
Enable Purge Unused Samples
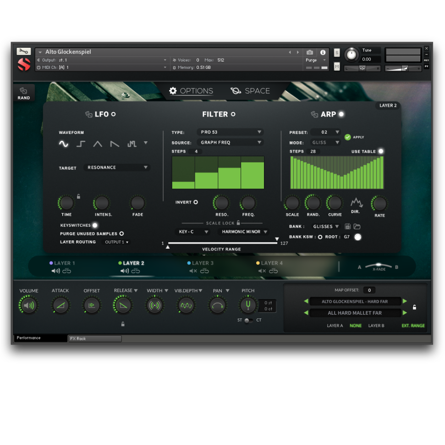tap(121, 234)
